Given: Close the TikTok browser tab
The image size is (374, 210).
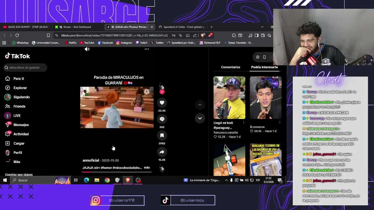Looking at the screenshot, I should [x=152, y=27].
